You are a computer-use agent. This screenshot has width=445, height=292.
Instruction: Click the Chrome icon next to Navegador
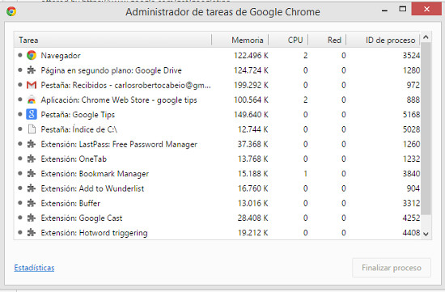(x=32, y=55)
